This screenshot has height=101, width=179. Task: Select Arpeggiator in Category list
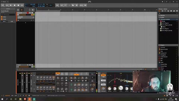[163, 55]
